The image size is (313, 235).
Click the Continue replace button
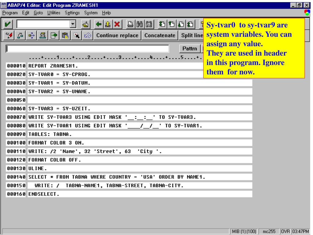[x=117, y=35]
